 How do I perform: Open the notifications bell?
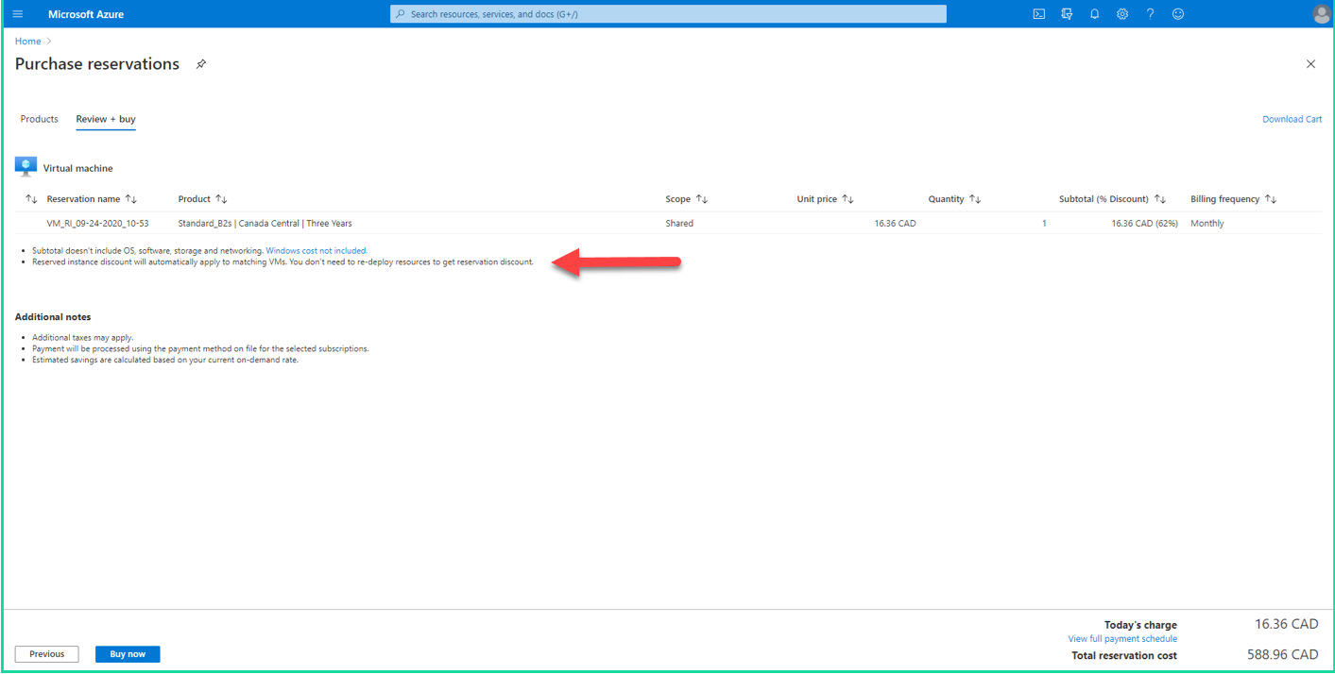pos(1094,14)
